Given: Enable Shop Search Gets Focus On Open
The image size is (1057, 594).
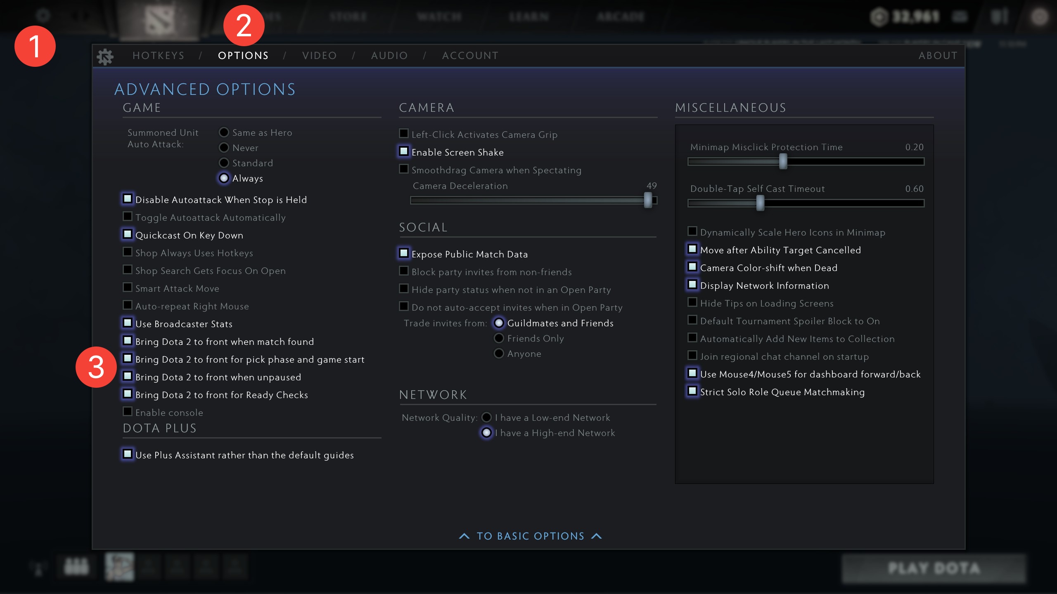Looking at the screenshot, I should 128,270.
